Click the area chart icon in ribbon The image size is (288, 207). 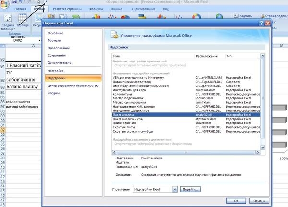pos(162,16)
